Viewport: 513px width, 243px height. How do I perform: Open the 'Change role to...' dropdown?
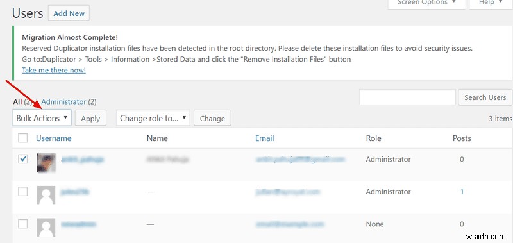point(153,118)
